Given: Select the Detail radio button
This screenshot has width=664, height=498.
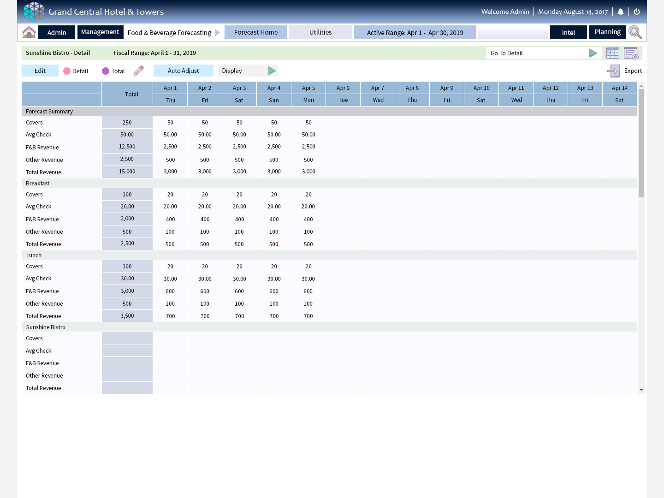Looking at the screenshot, I should pyautogui.click(x=67, y=71).
